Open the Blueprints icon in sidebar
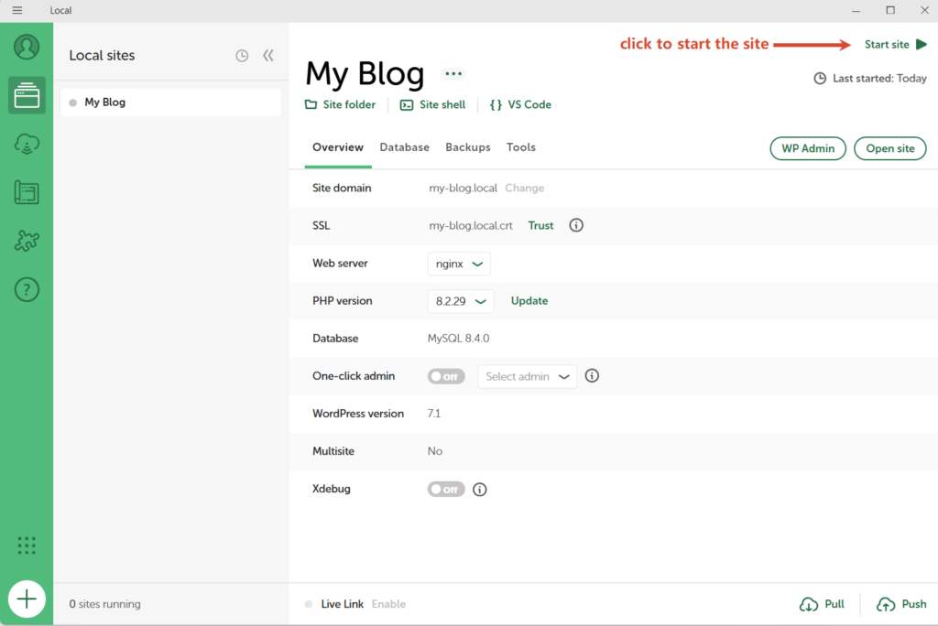This screenshot has height=626, width=938. (27, 192)
